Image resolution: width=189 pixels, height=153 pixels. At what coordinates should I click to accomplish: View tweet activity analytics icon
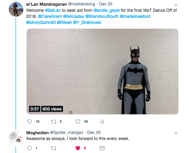pos(102,122)
